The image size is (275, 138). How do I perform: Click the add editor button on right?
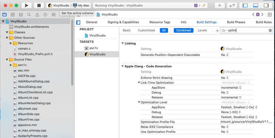pyautogui.click(x=270, y=14)
